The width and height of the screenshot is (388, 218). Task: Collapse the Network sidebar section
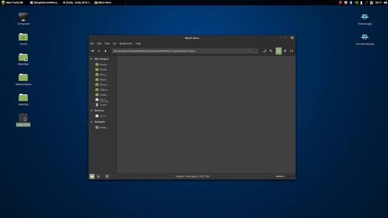[x=92, y=122]
